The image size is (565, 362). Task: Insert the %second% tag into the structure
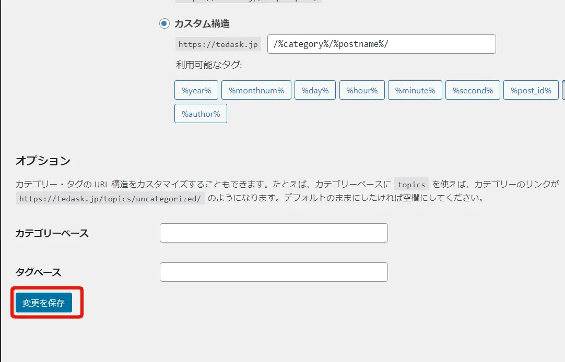tap(472, 90)
